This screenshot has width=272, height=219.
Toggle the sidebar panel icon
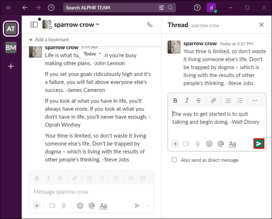(34, 25)
